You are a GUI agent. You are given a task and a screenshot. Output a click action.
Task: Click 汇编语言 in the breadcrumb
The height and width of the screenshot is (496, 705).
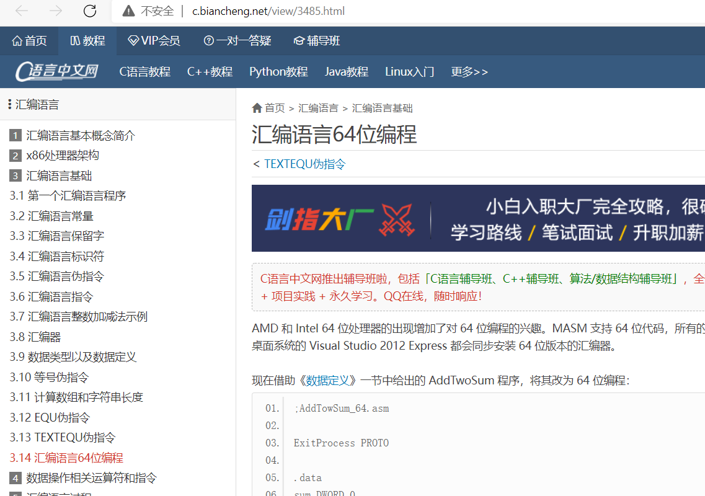point(318,108)
